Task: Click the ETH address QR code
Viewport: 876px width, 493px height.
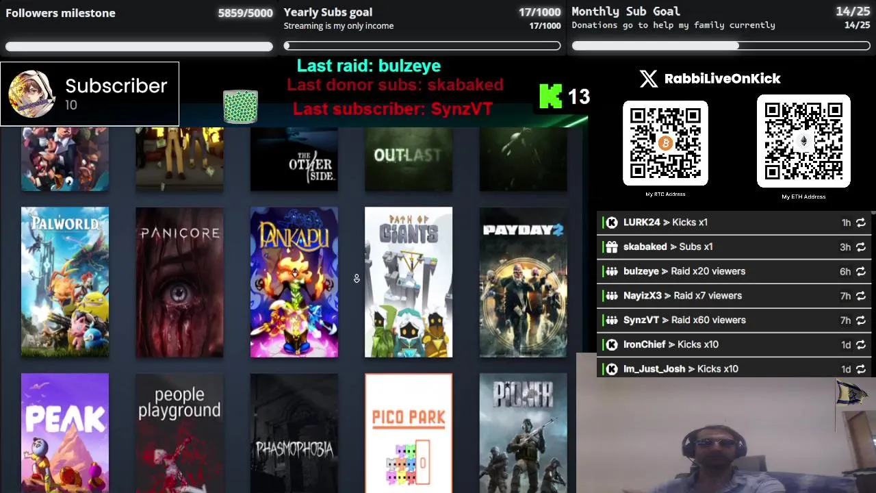Action: point(803,141)
